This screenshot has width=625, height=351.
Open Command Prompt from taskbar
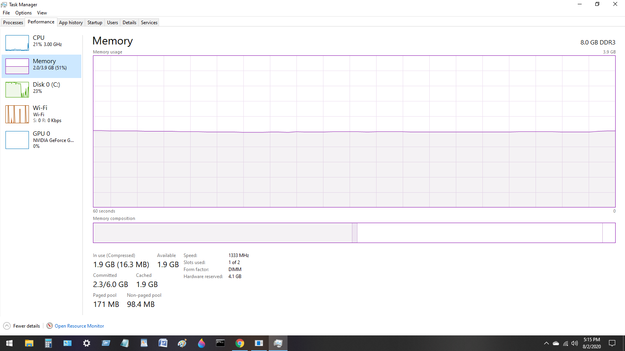220,343
